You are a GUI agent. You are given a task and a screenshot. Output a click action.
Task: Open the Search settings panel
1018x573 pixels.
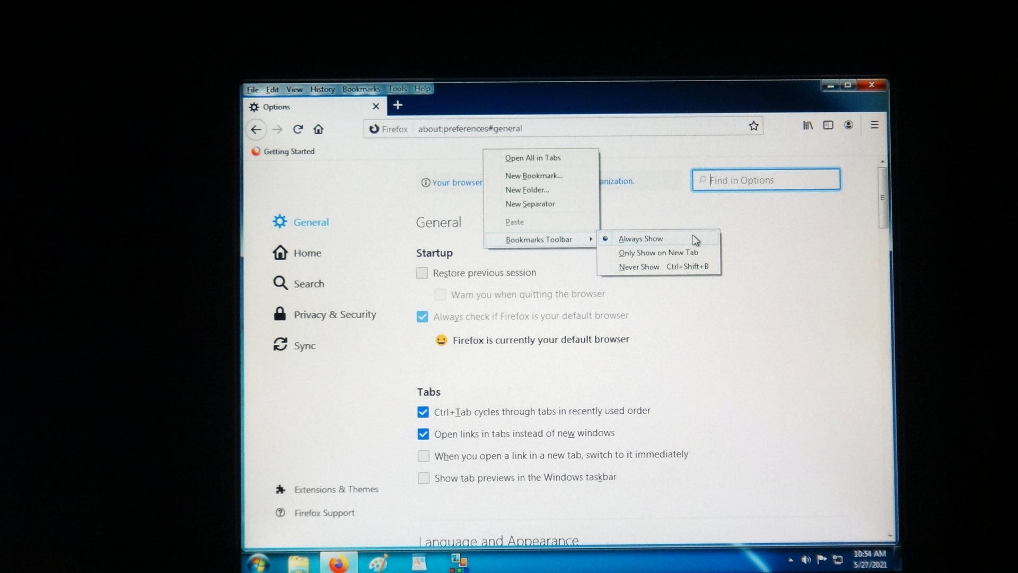tap(299, 283)
